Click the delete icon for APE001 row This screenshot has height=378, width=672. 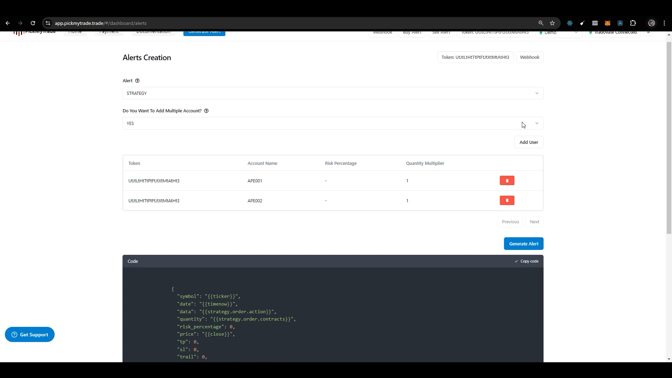coord(507,181)
